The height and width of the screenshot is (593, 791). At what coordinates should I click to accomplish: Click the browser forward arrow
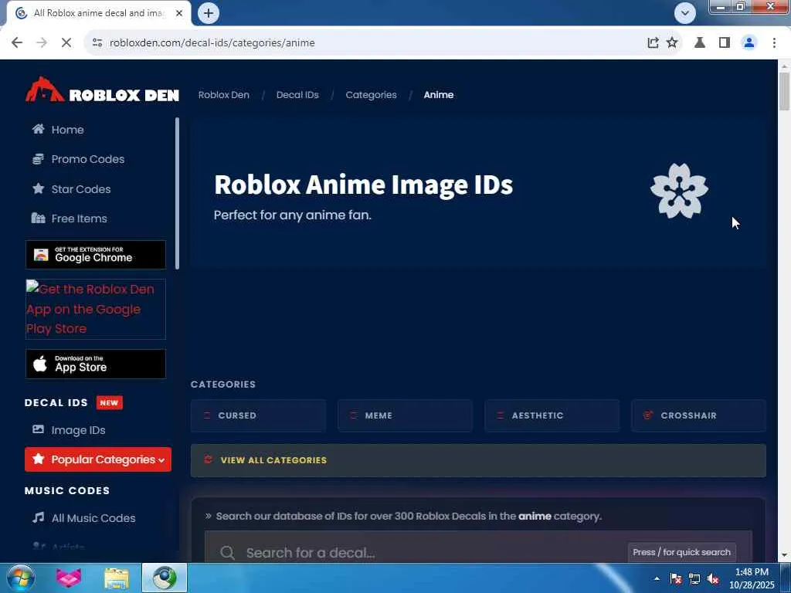[x=42, y=43]
